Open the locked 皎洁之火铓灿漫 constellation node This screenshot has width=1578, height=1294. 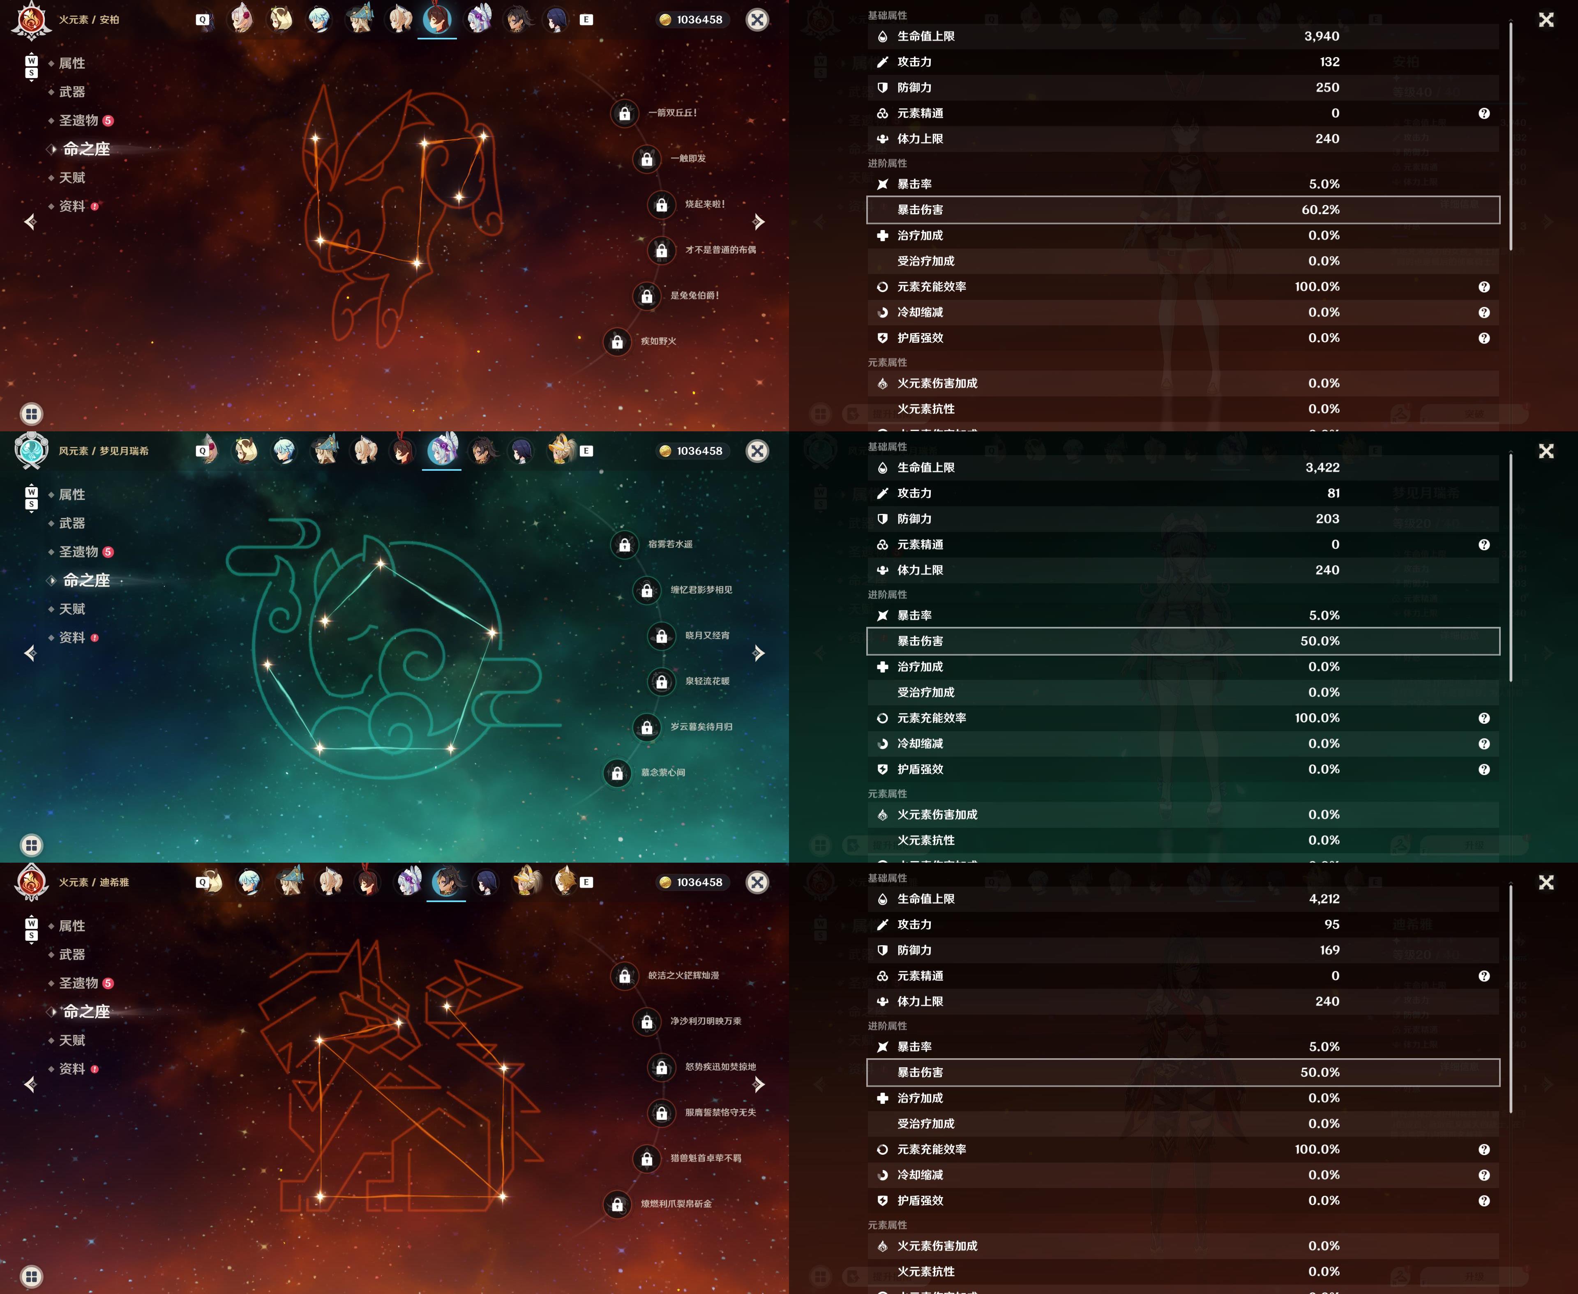coord(624,976)
